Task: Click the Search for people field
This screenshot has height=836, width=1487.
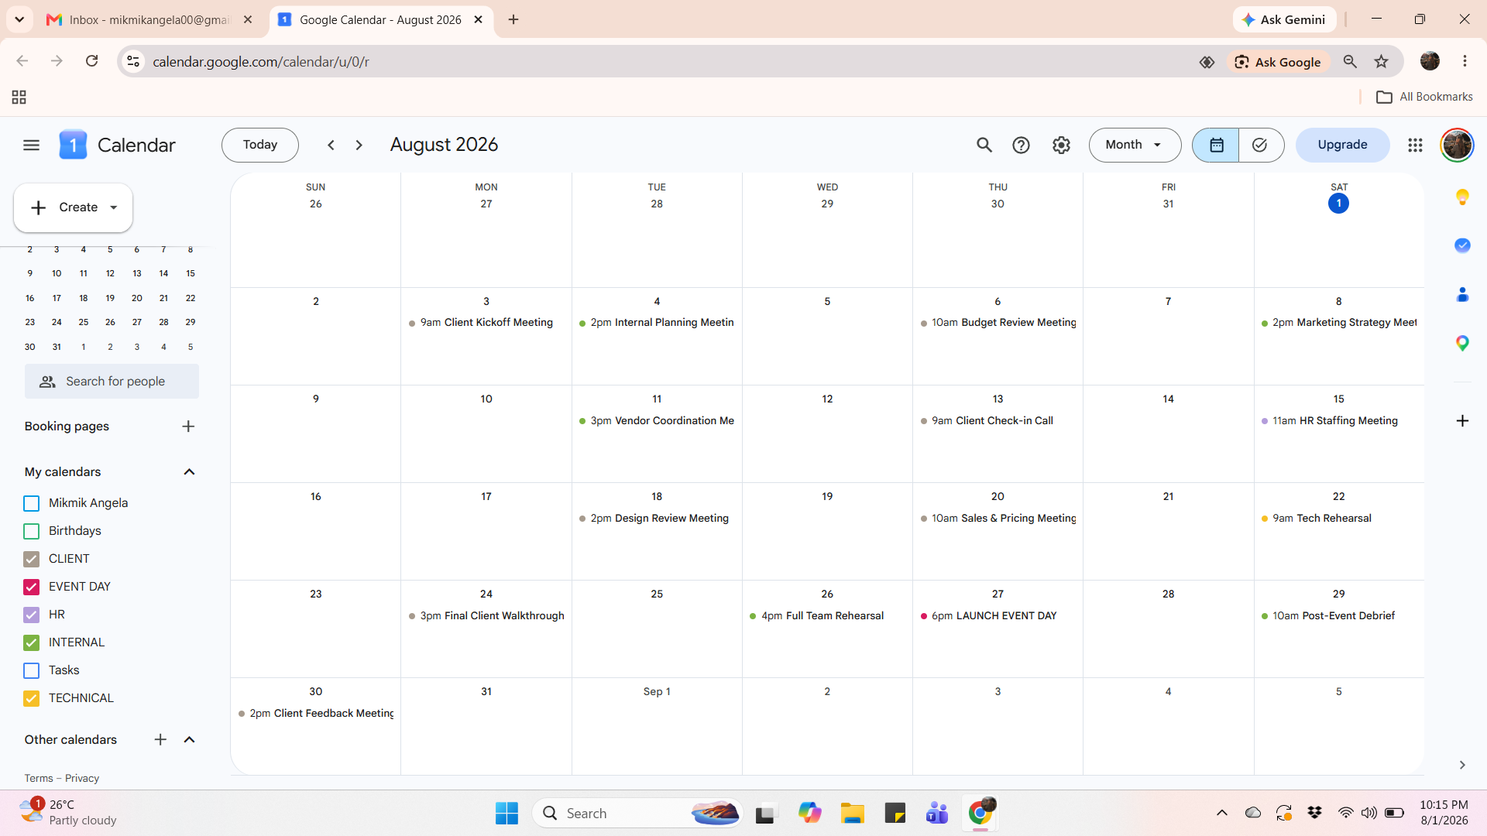Action: click(x=112, y=382)
